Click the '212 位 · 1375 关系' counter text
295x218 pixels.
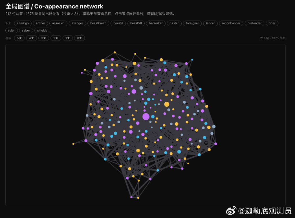[273, 38]
